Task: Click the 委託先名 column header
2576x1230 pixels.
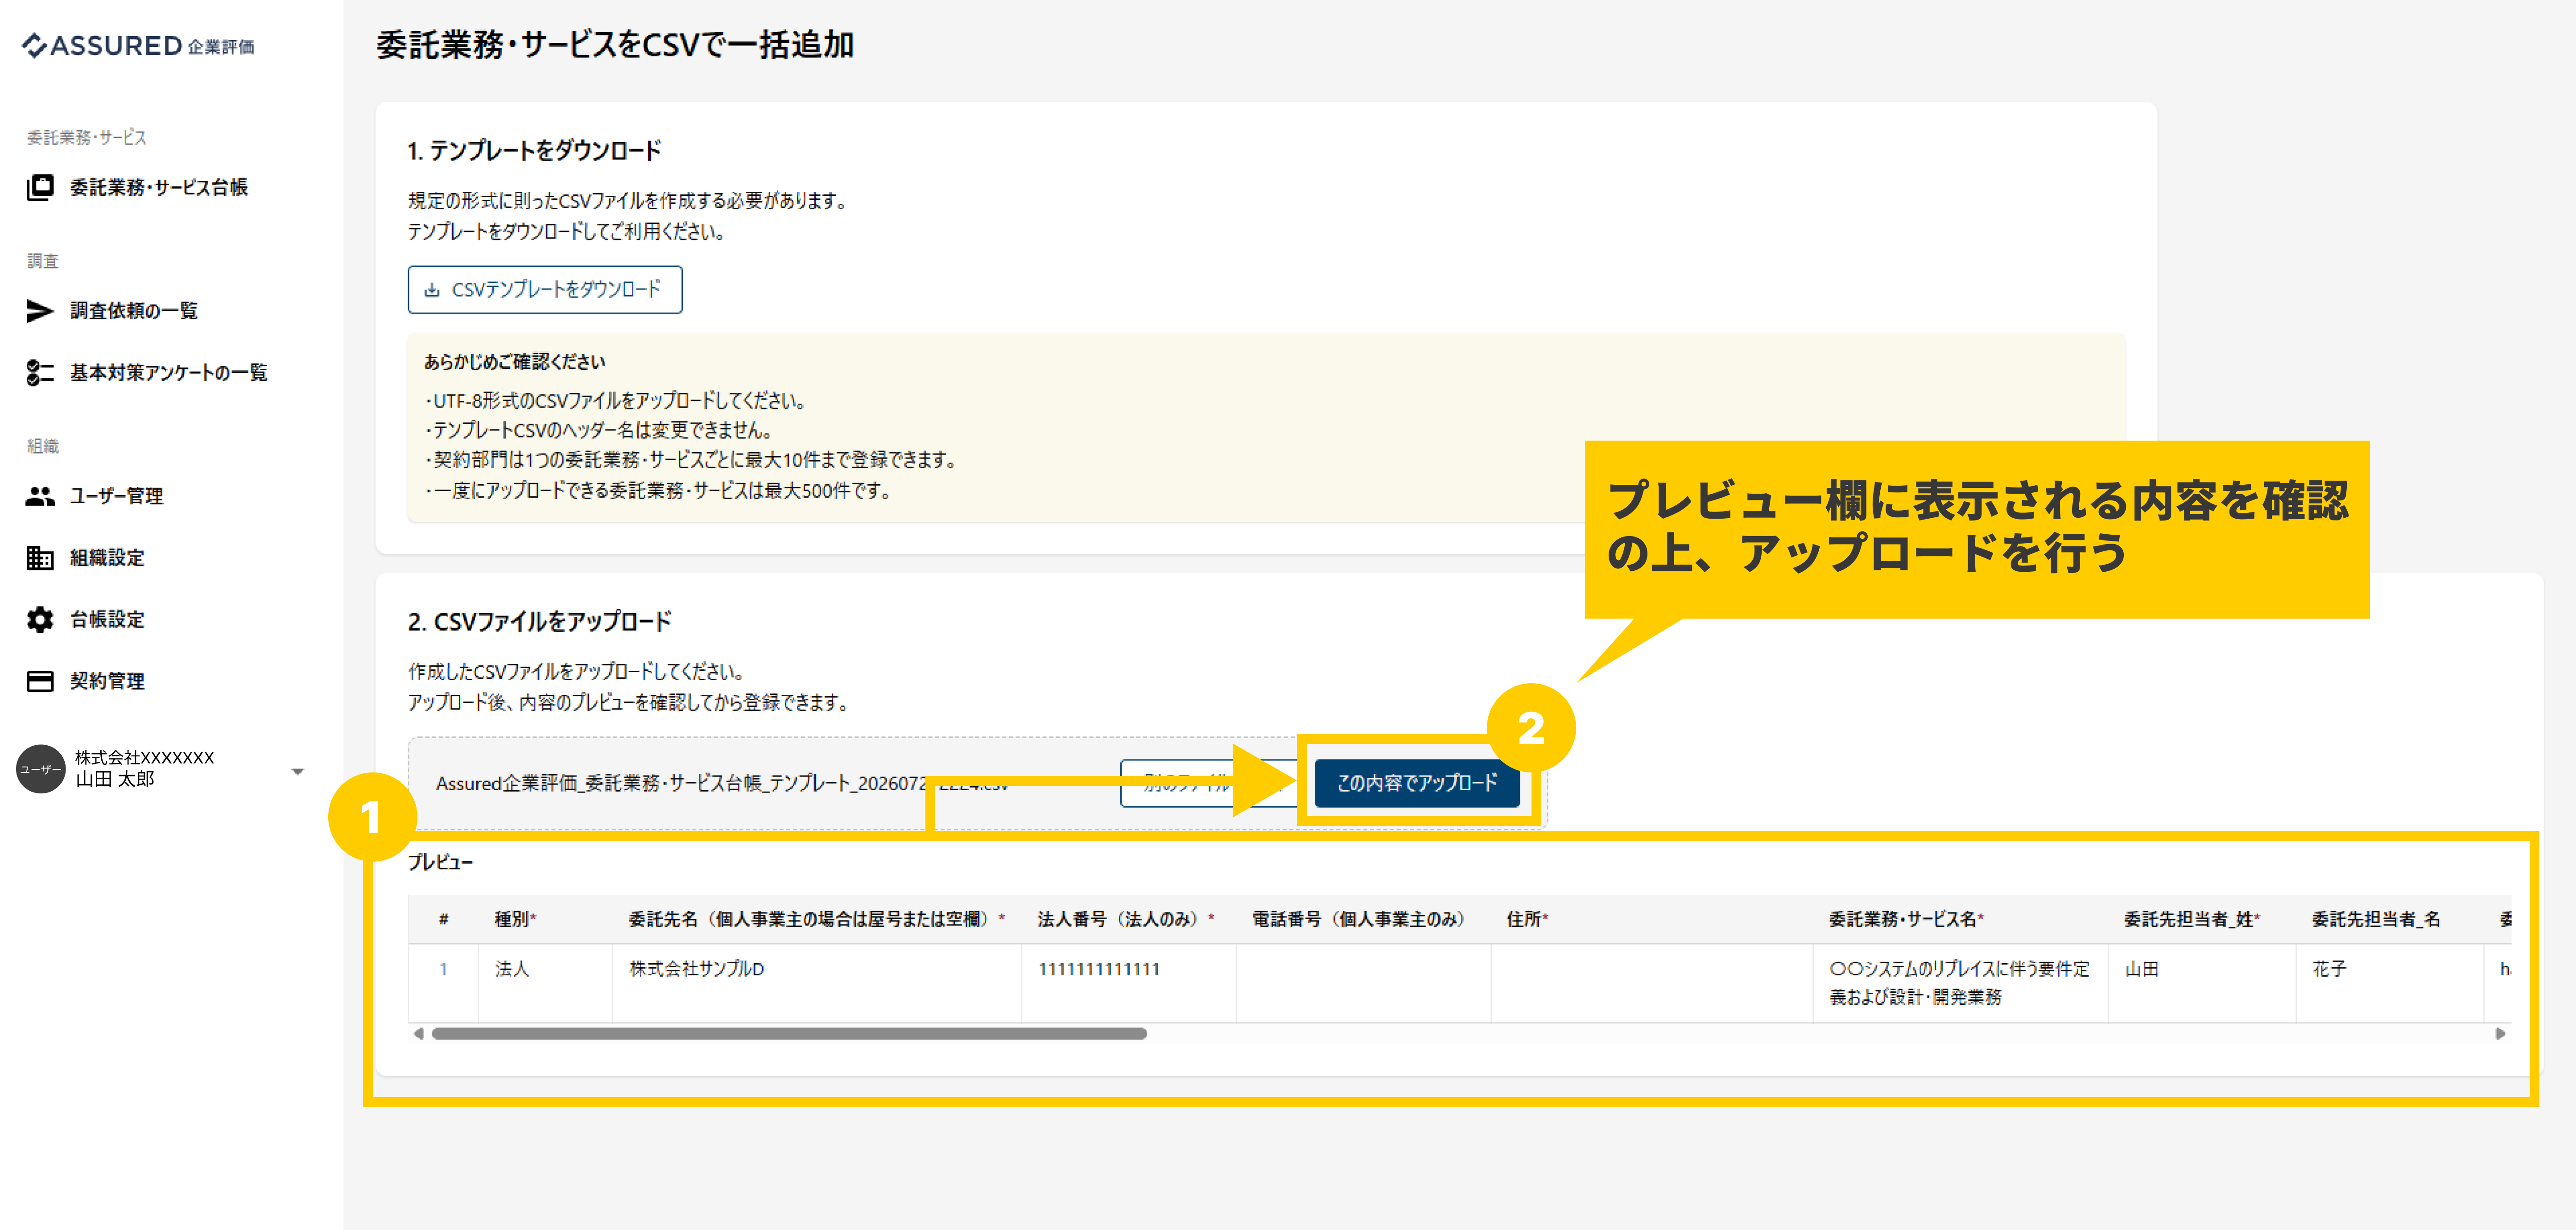Action: coord(817,919)
